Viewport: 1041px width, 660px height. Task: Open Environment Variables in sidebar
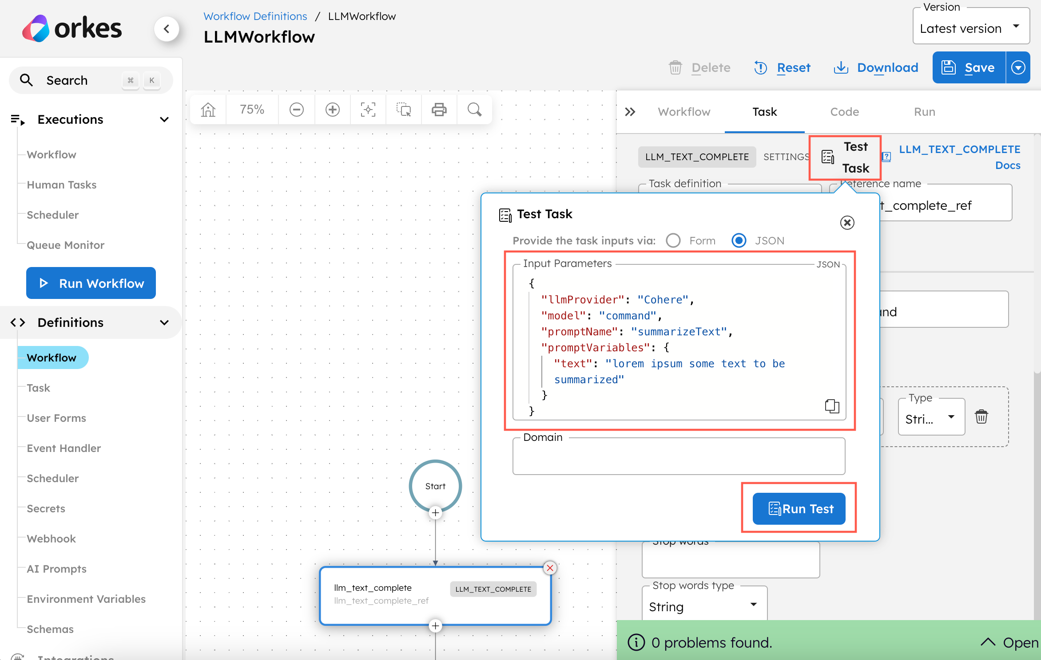point(86,599)
